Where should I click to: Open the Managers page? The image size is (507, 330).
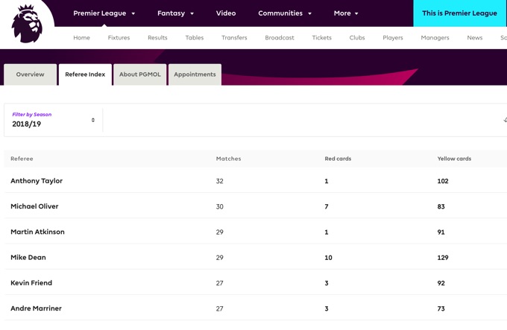435,37
